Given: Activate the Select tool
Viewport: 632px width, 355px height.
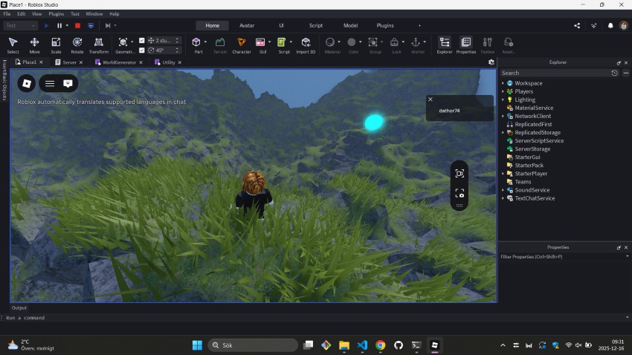Looking at the screenshot, I should [13, 45].
